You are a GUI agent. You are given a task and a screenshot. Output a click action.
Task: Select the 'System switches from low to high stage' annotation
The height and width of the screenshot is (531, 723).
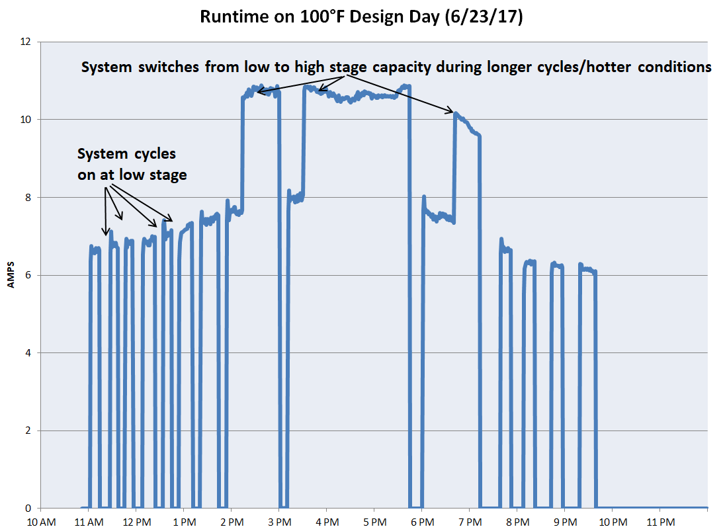click(396, 67)
